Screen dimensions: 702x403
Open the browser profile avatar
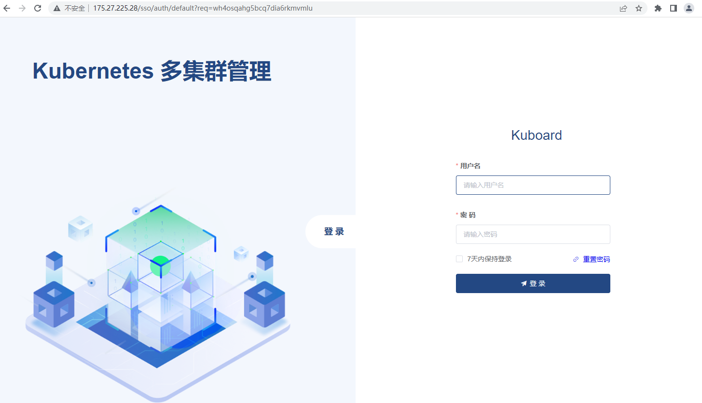[x=689, y=8]
